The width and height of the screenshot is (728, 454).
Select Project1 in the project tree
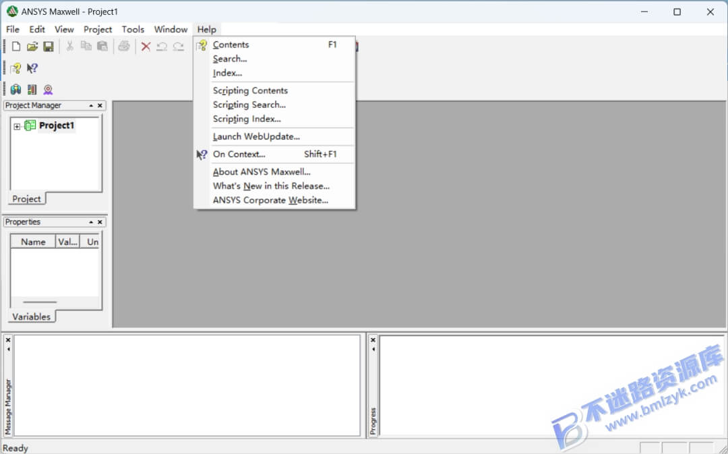pos(57,125)
